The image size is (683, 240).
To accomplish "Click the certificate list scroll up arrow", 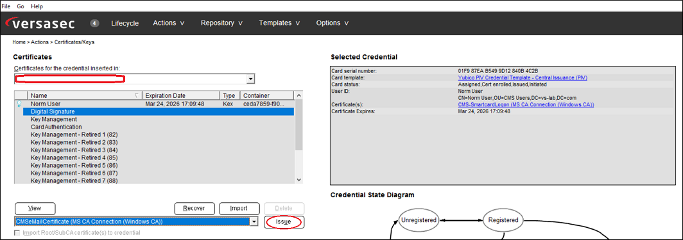I will [298, 95].
